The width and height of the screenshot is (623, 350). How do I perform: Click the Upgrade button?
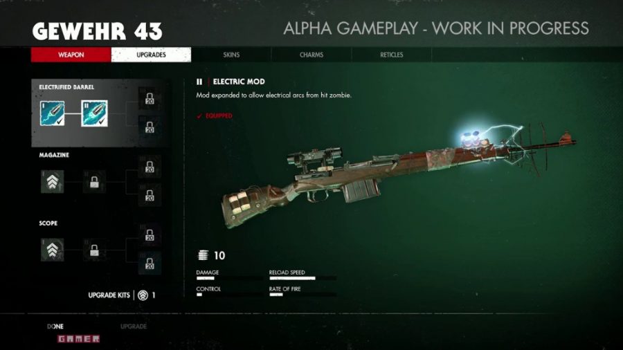coord(134,326)
